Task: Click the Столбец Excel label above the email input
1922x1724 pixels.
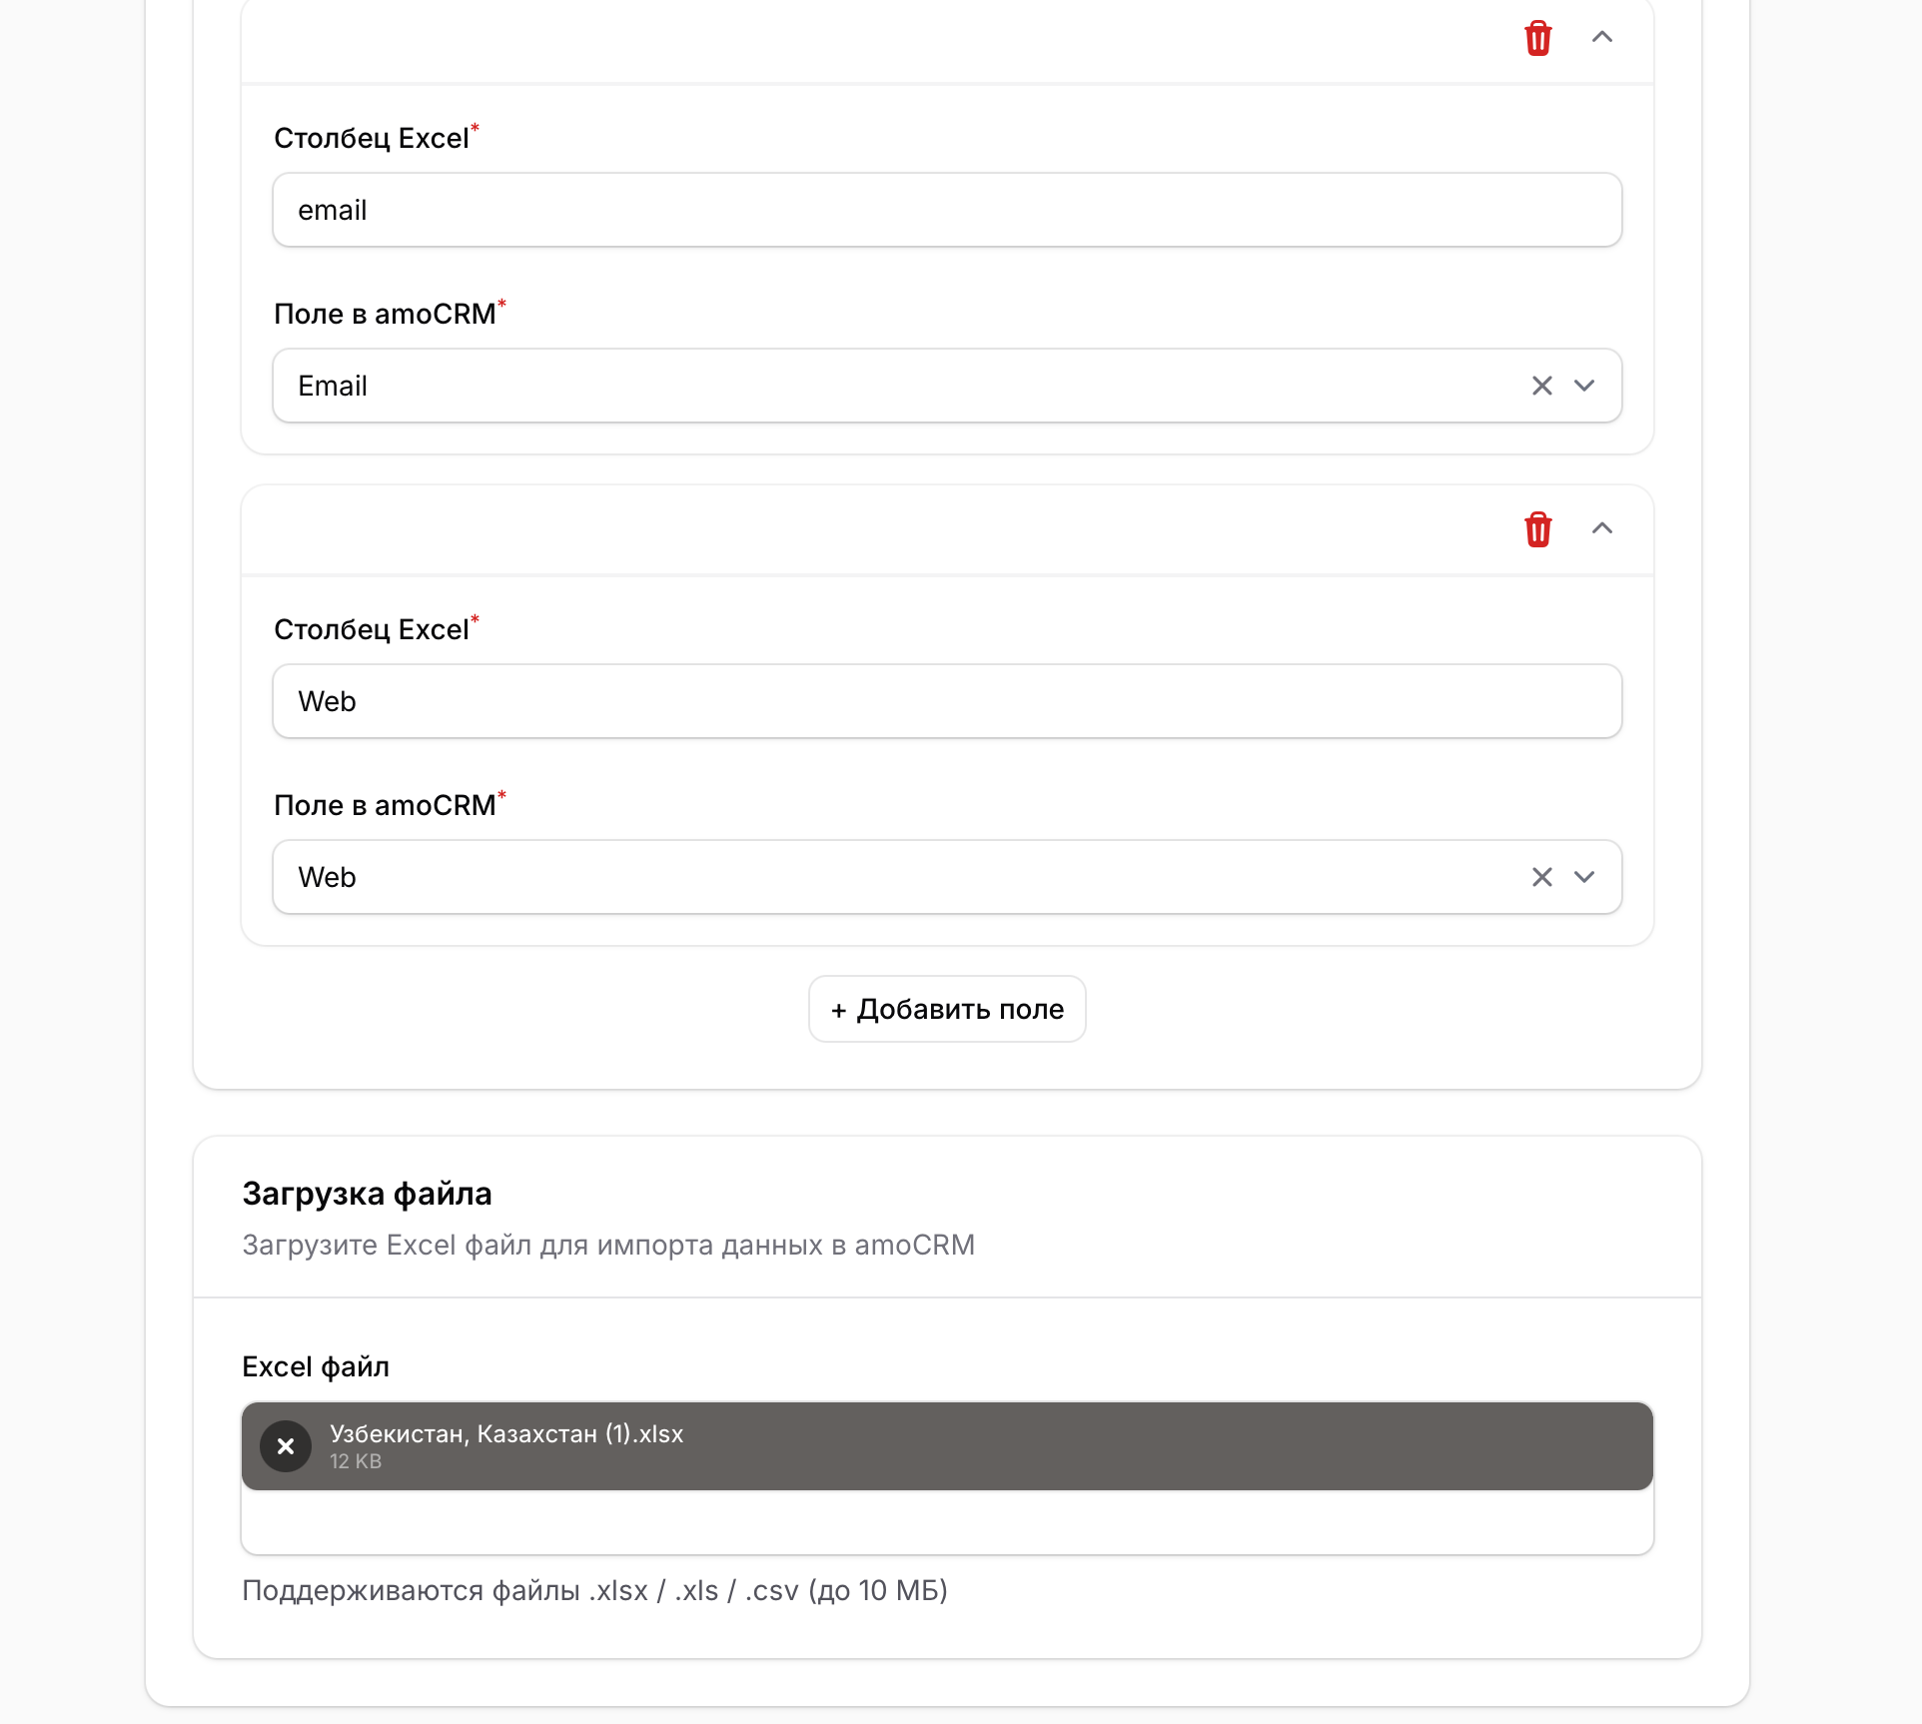Action: click(371, 138)
